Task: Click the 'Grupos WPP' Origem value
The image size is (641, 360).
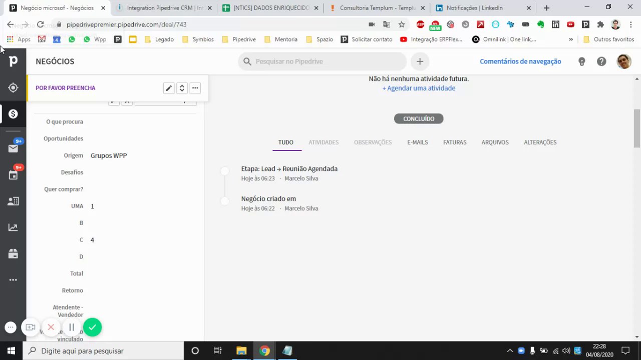Action: [109, 155]
